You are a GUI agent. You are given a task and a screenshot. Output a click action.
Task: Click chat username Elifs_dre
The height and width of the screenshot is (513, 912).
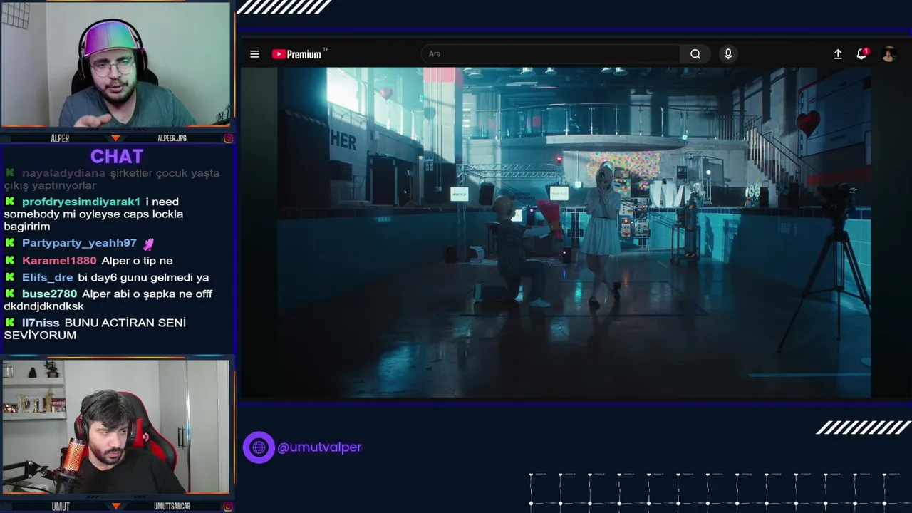point(48,277)
